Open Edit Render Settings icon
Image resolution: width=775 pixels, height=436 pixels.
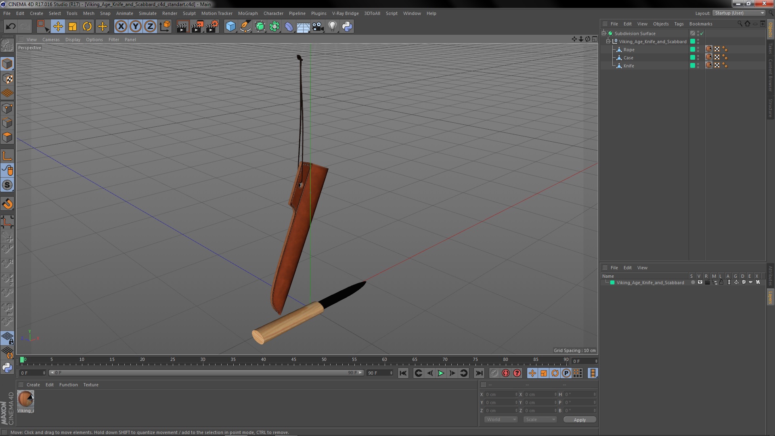(212, 27)
